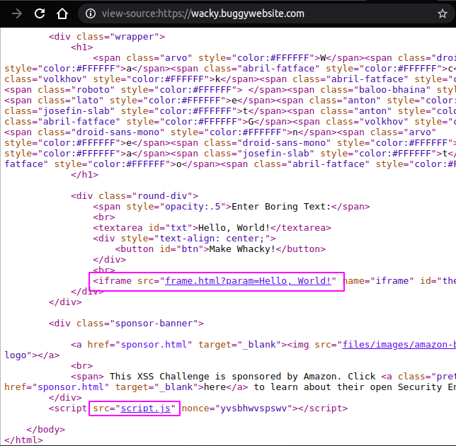
Task: Click the span class="arvo" W line
Action: (x=274, y=58)
